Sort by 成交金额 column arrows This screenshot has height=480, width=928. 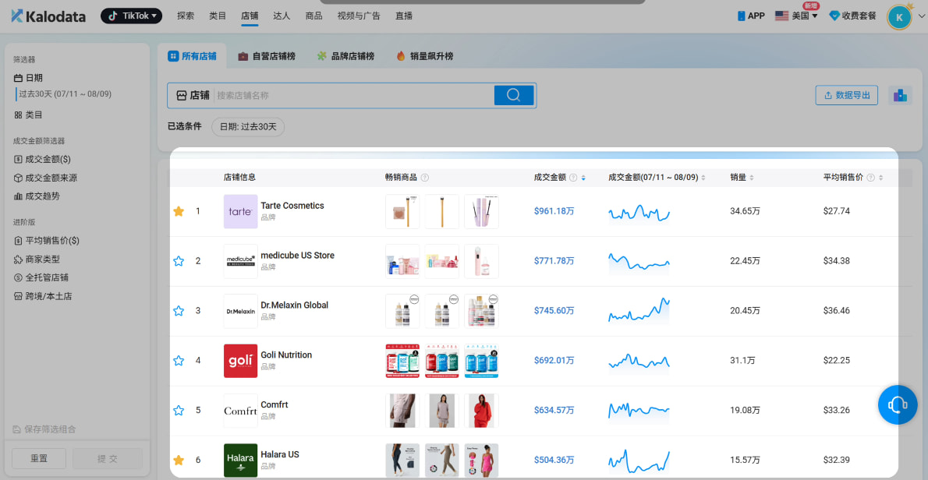coord(583,178)
